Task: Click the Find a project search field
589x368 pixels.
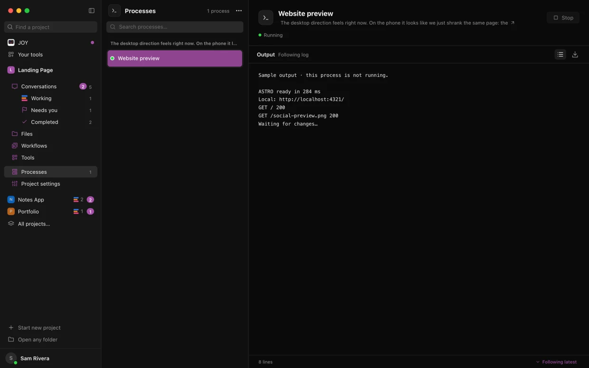Action: point(51,27)
